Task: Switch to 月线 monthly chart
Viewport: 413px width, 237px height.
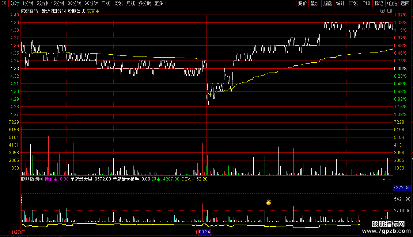Action: click(130, 3)
